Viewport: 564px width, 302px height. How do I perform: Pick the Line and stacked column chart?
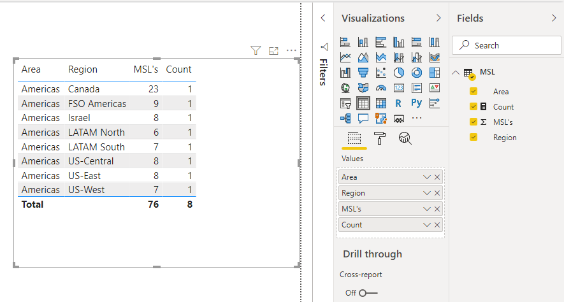398,57
